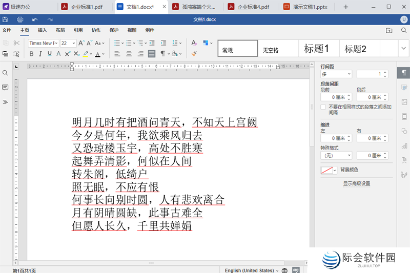Justify the paragraph text
Viewport: 410px width, 273px height.
click(152, 54)
